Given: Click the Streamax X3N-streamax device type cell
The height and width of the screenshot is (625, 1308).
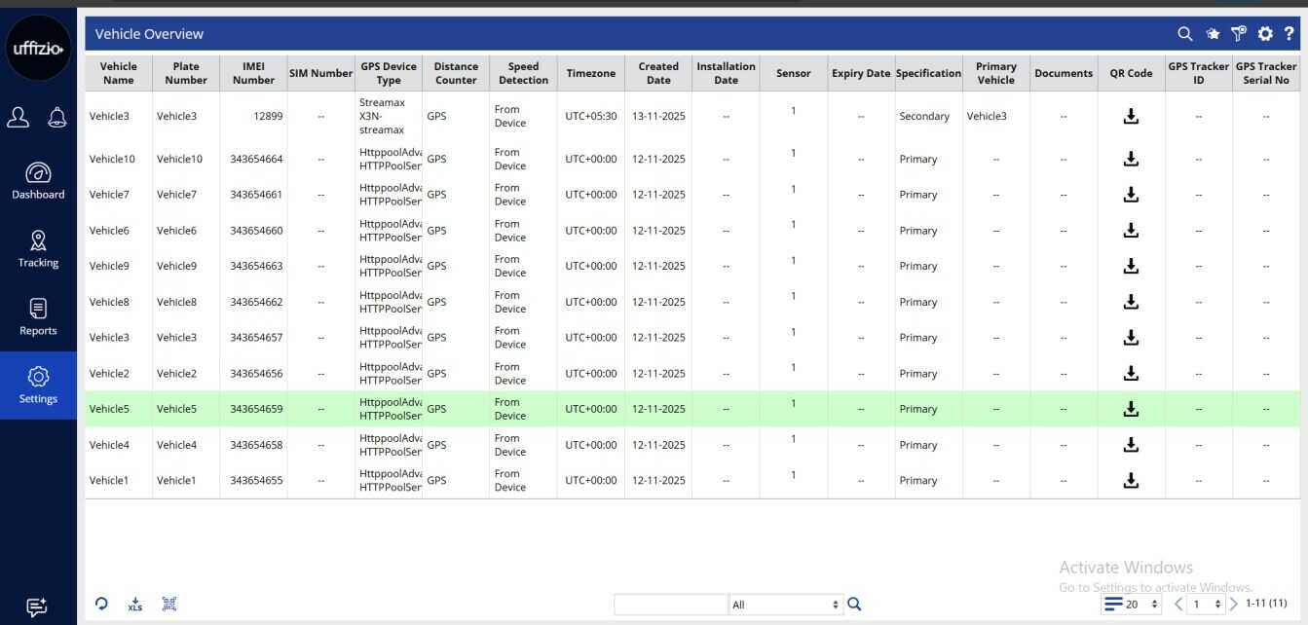Looking at the screenshot, I should pyautogui.click(x=389, y=116).
